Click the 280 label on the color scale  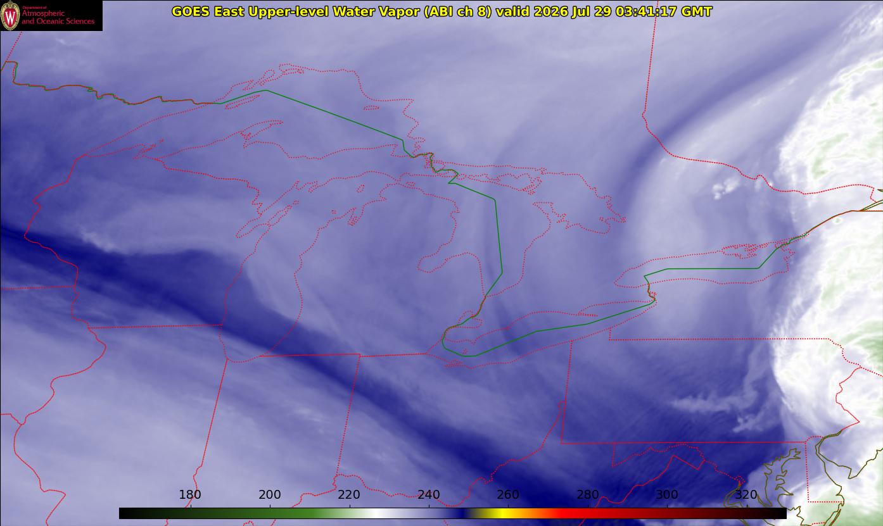coord(588,495)
